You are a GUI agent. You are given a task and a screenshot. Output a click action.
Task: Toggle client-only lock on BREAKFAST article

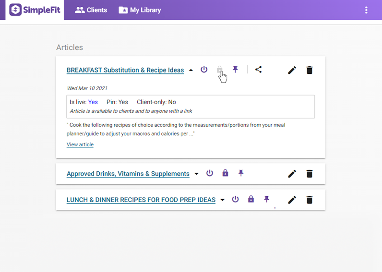click(x=219, y=70)
